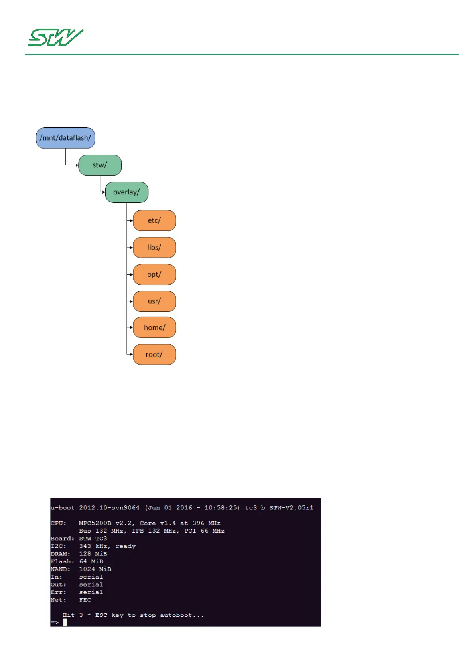The height and width of the screenshot is (672, 475).
Task: Click the In: serial line
Action: [77, 577]
